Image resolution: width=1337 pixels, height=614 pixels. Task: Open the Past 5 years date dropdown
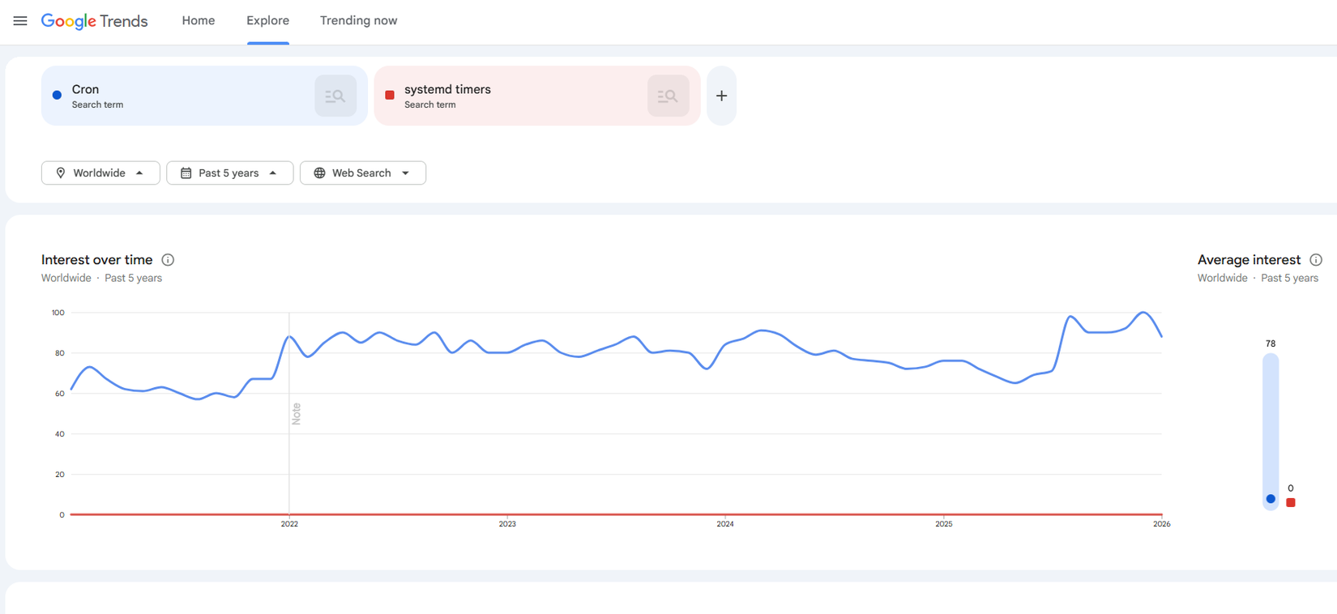[x=229, y=173]
